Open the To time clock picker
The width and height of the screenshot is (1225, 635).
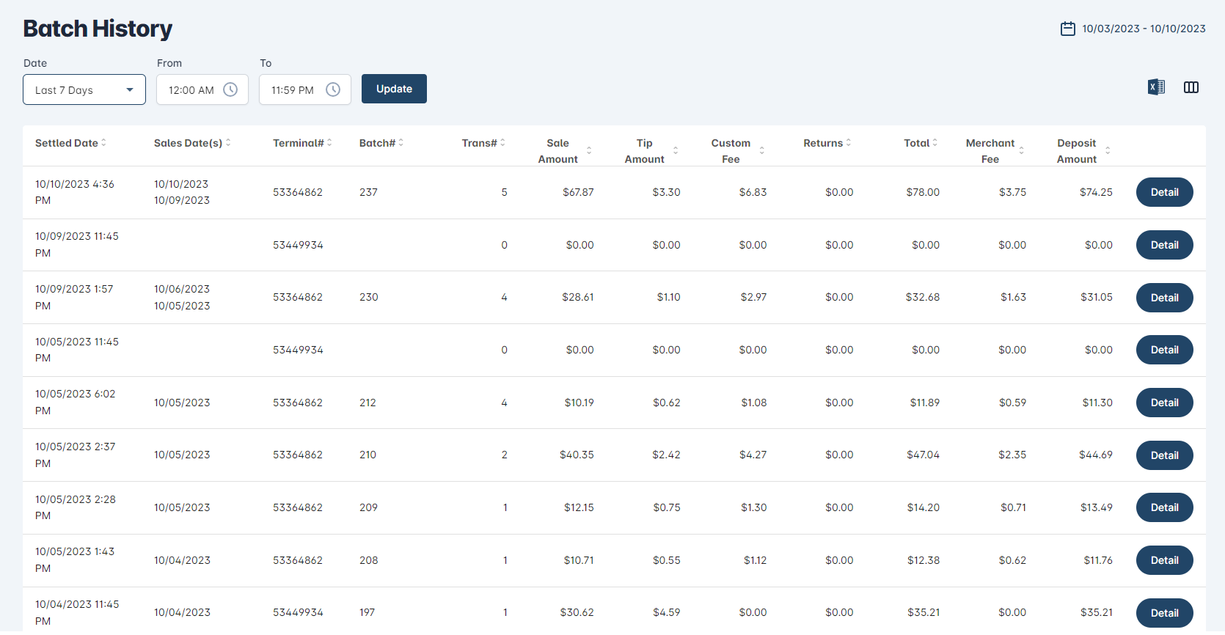(333, 89)
